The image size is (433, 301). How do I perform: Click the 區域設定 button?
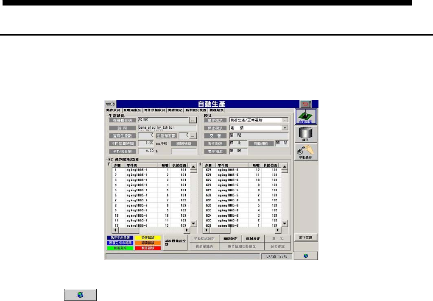click(x=253, y=238)
